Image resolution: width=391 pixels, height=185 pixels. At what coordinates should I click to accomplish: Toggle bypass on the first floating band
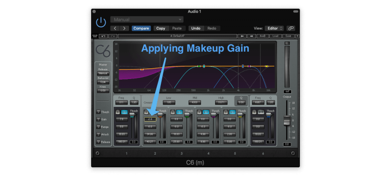point(125,112)
